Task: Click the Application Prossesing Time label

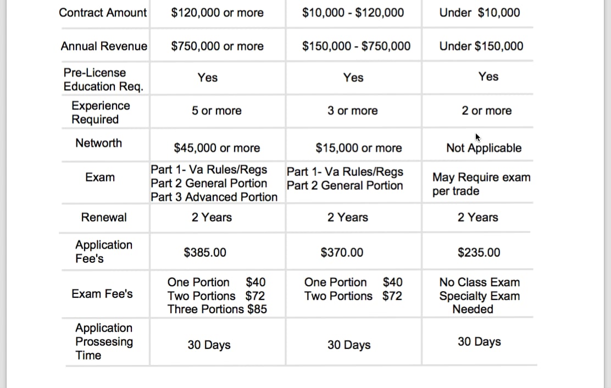Action: coord(104,341)
